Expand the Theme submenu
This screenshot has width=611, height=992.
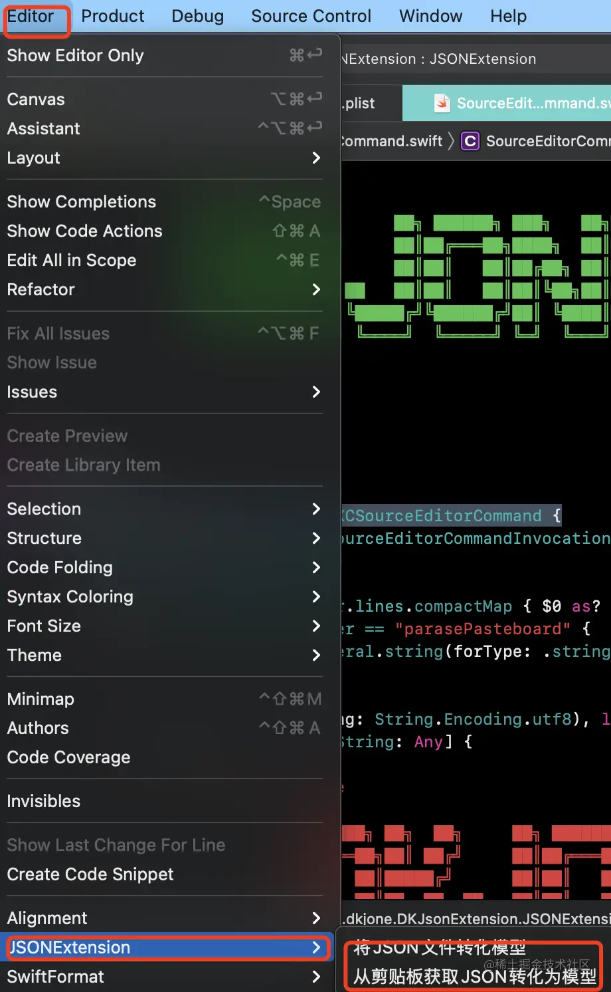point(164,655)
